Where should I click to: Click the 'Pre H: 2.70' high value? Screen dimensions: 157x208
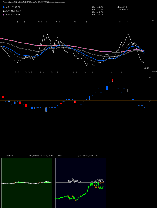(98, 9)
